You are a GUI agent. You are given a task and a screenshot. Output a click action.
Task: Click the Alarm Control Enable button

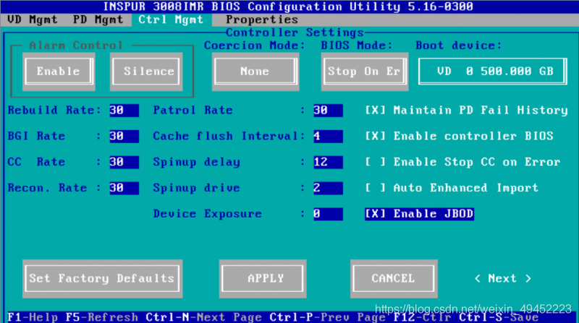tap(59, 71)
